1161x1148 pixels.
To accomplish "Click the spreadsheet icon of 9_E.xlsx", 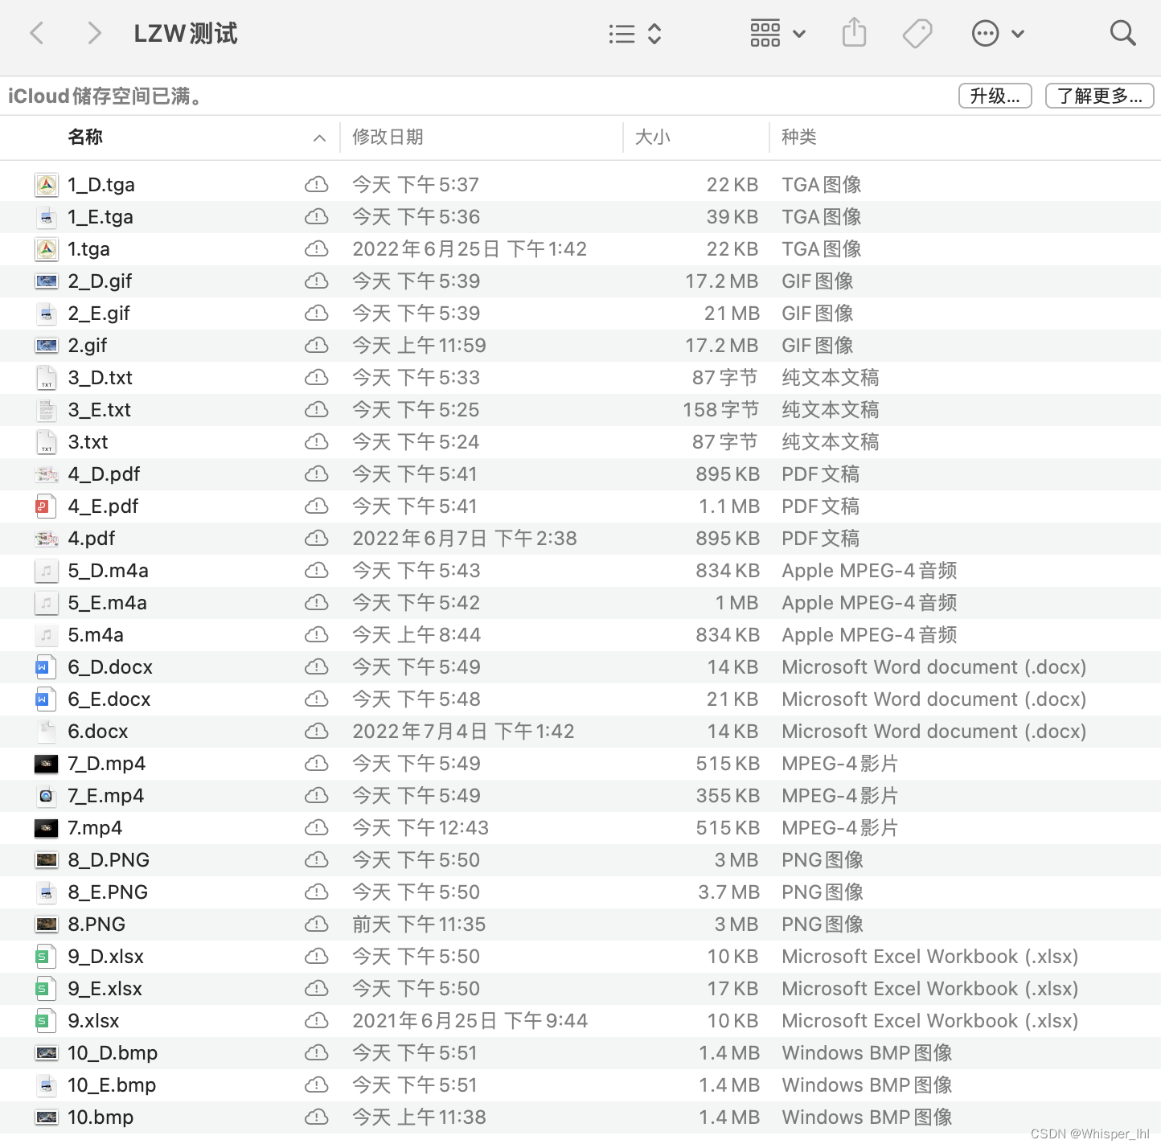I will pyautogui.click(x=46, y=989).
